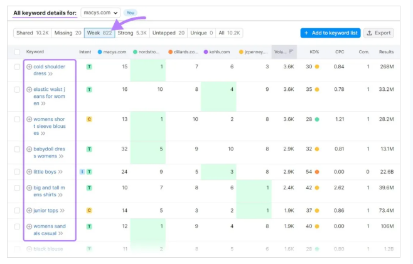Screen dimensions: 413x264
Task: Click plus icon for babydoll dress womens
Action: pyautogui.click(x=29, y=149)
